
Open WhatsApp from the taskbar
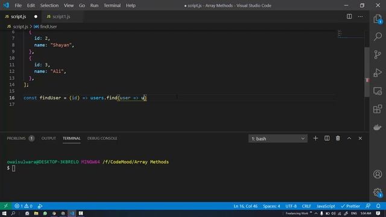(45, 213)
